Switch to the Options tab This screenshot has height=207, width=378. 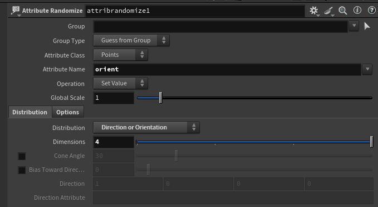[x=68, y=112]
